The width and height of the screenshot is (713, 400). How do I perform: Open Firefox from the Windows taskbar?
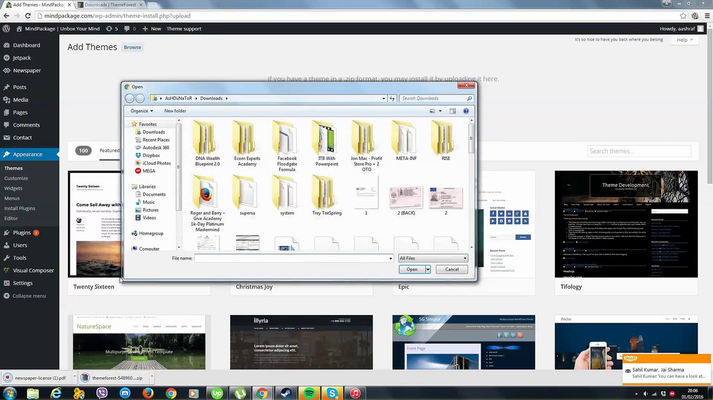(148, 393)
